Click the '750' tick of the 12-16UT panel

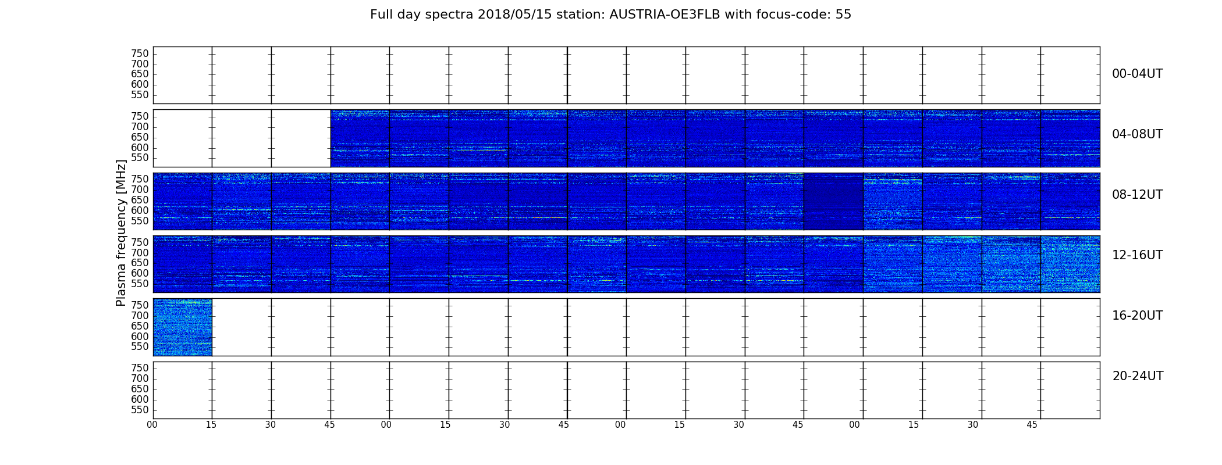pyautogui.click(x=140, y=242)
